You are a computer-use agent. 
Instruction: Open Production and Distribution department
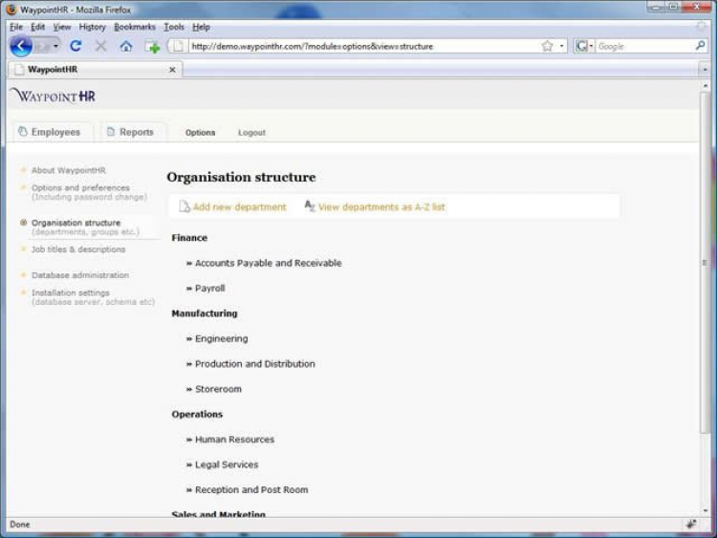(x=254, y=364)
